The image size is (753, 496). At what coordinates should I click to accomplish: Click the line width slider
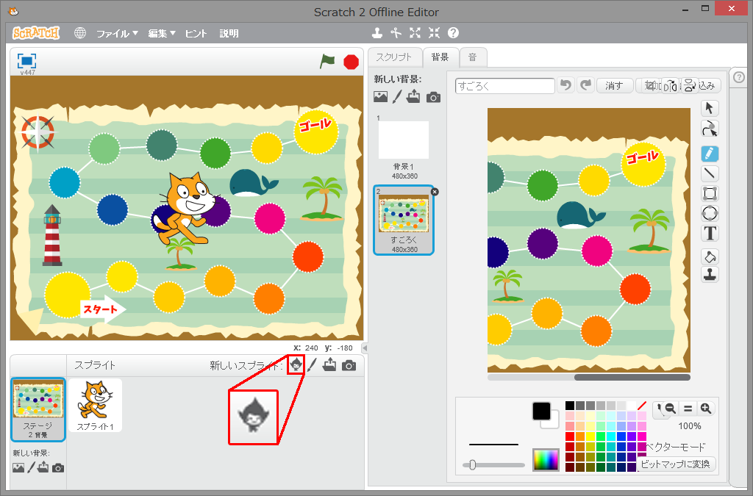pyautogui.click(x=493, y=465)
